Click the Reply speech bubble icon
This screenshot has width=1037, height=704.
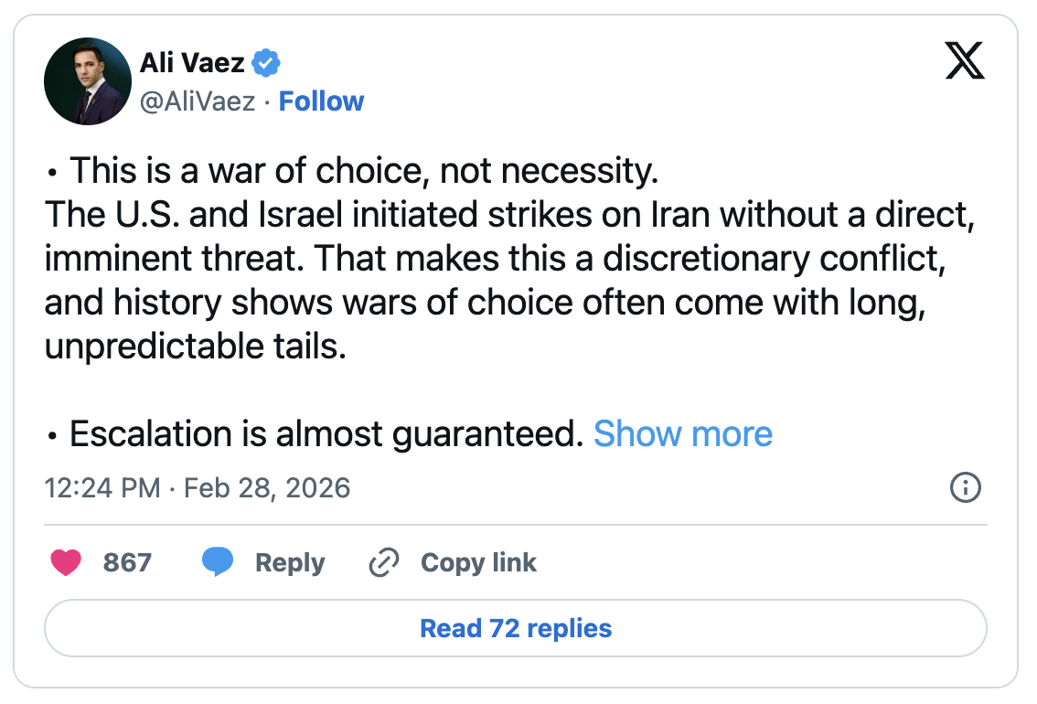click(x=218, y=562)
